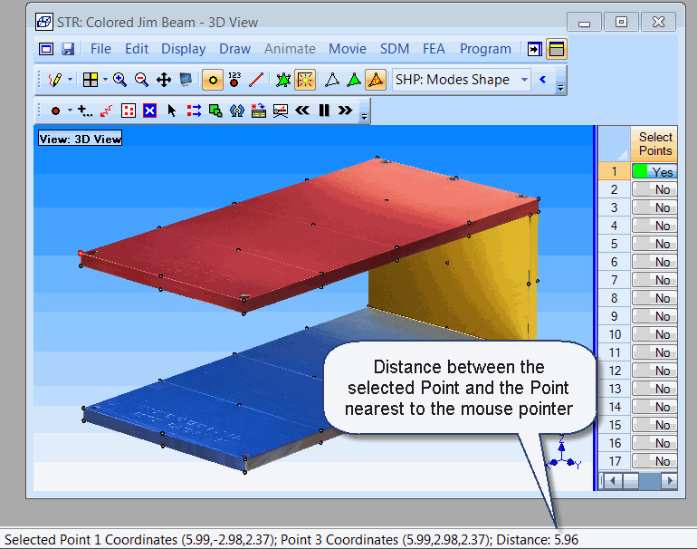
Task: Click the monitor display icon
Action: tap(186, 80)
